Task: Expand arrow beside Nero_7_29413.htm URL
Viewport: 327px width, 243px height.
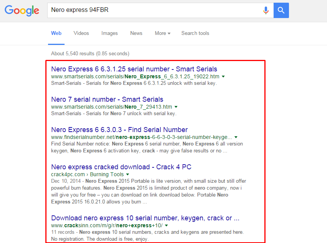Action: [x=176, y=107]
